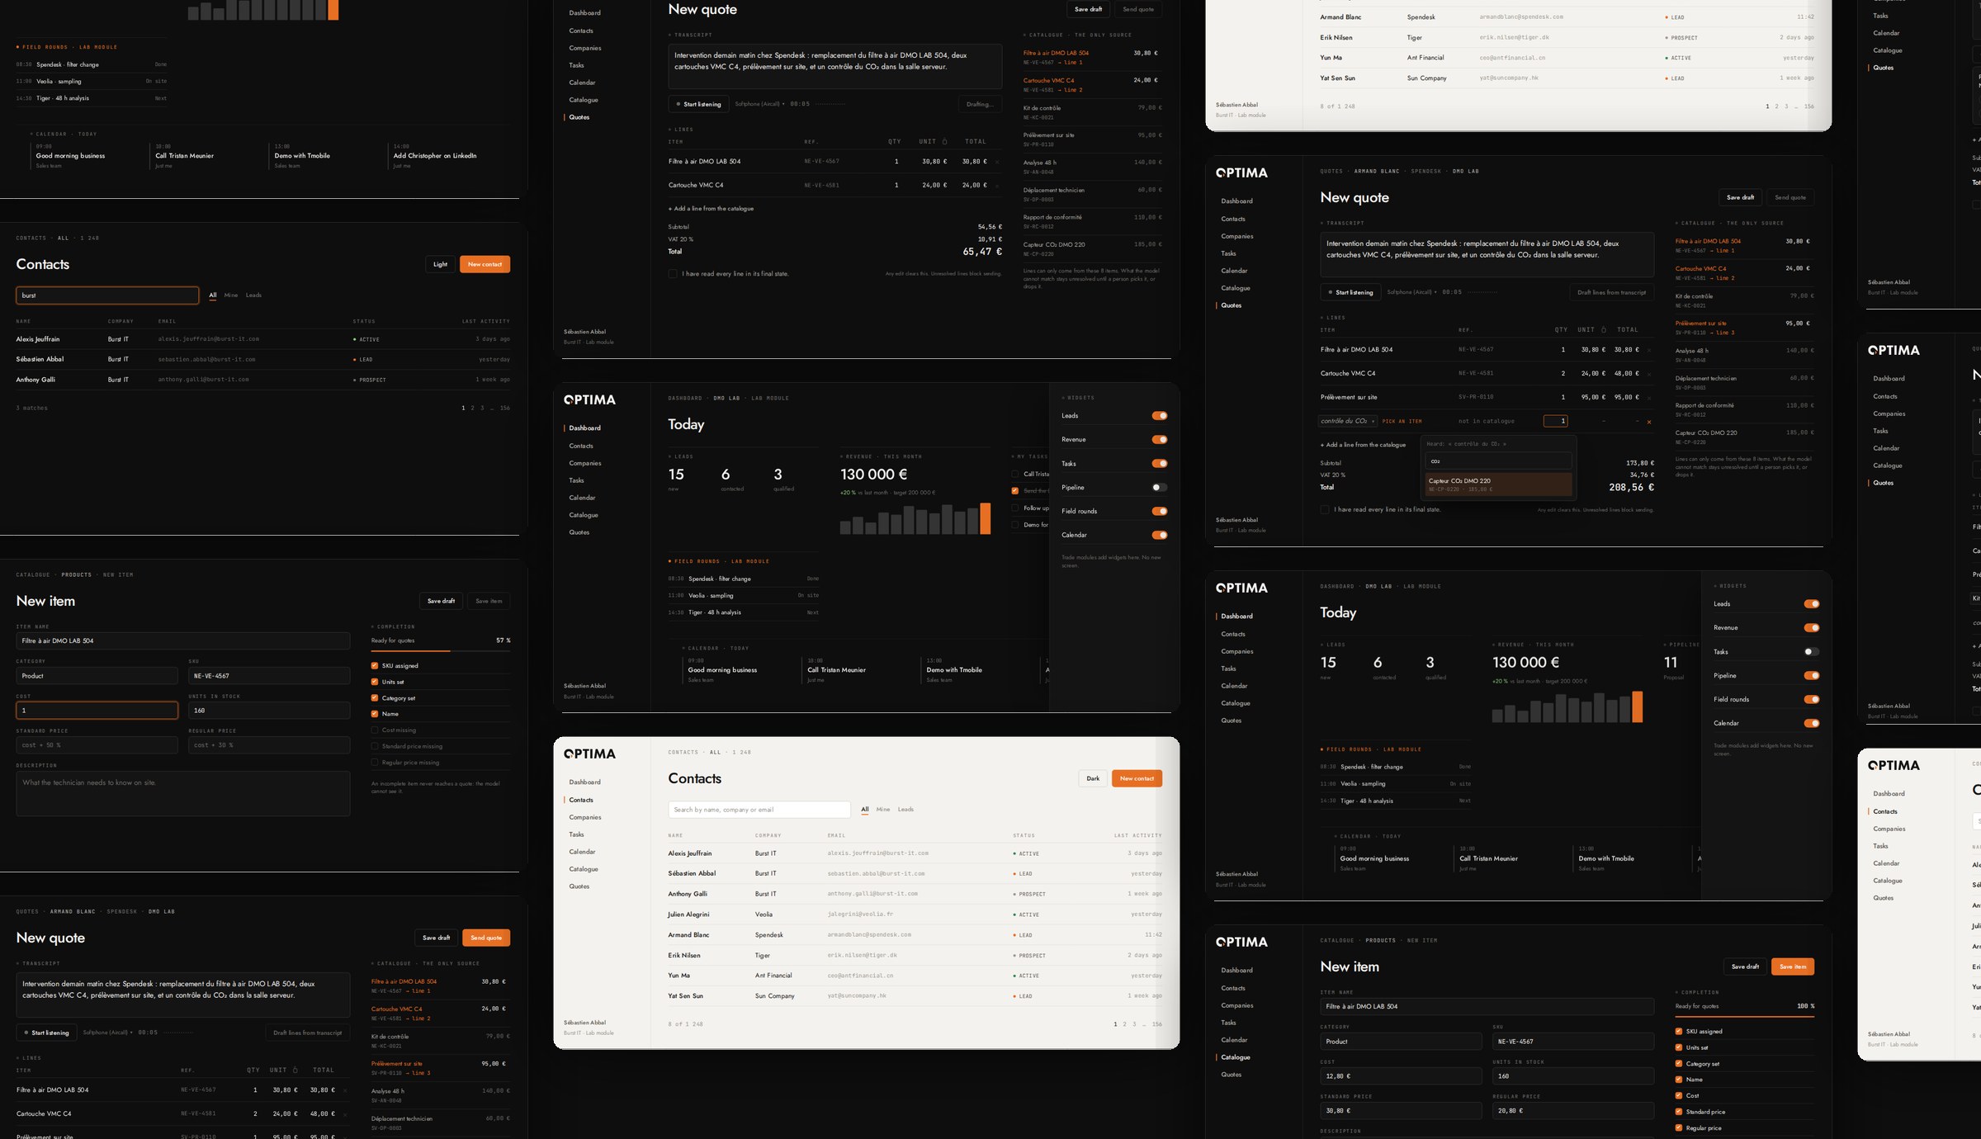
Task: Click New contact beside the Light button
Action: click(485, 264)
